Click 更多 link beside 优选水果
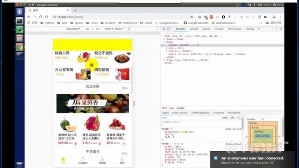Screen dimensions: 299x168 point(125,88)
